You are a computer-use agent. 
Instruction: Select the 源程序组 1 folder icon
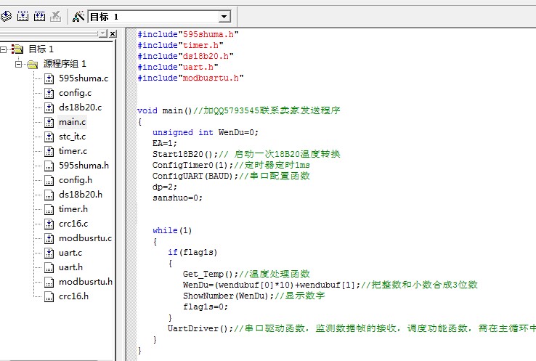32,64
